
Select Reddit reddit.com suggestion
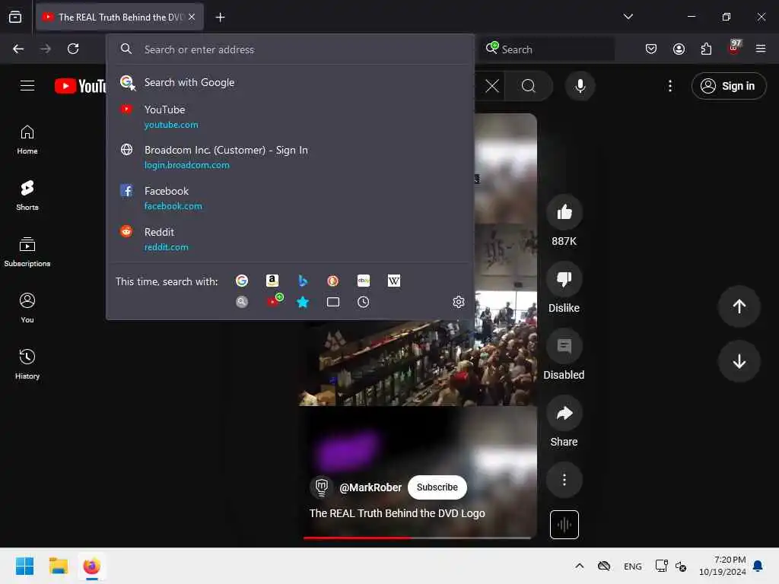pos(290,240)
